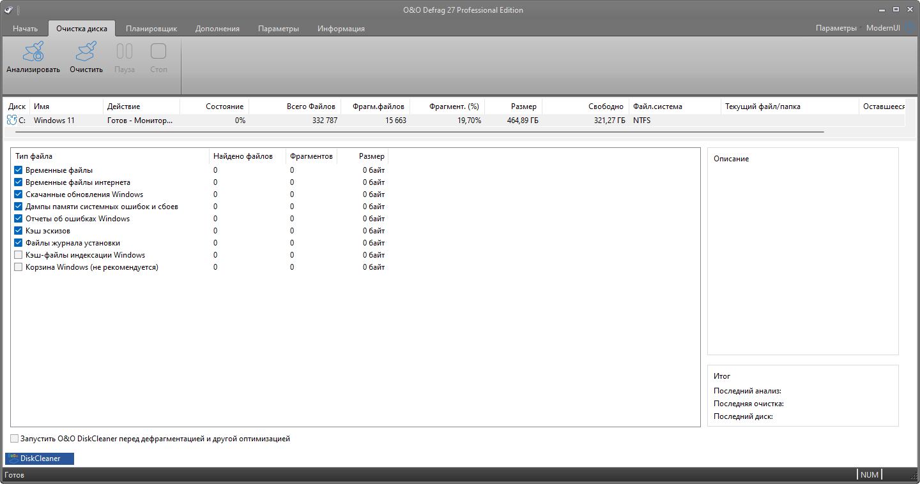Enable Корзина Windows (не рекомендуется) checkbox
The height and width of the screenshot is (484, 920).
point(18,267)
